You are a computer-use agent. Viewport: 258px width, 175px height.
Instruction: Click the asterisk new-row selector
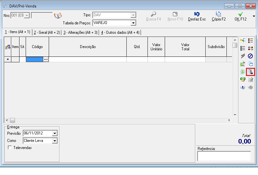coord(7,59)
